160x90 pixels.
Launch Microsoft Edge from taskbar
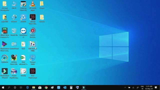pos(27,87)
